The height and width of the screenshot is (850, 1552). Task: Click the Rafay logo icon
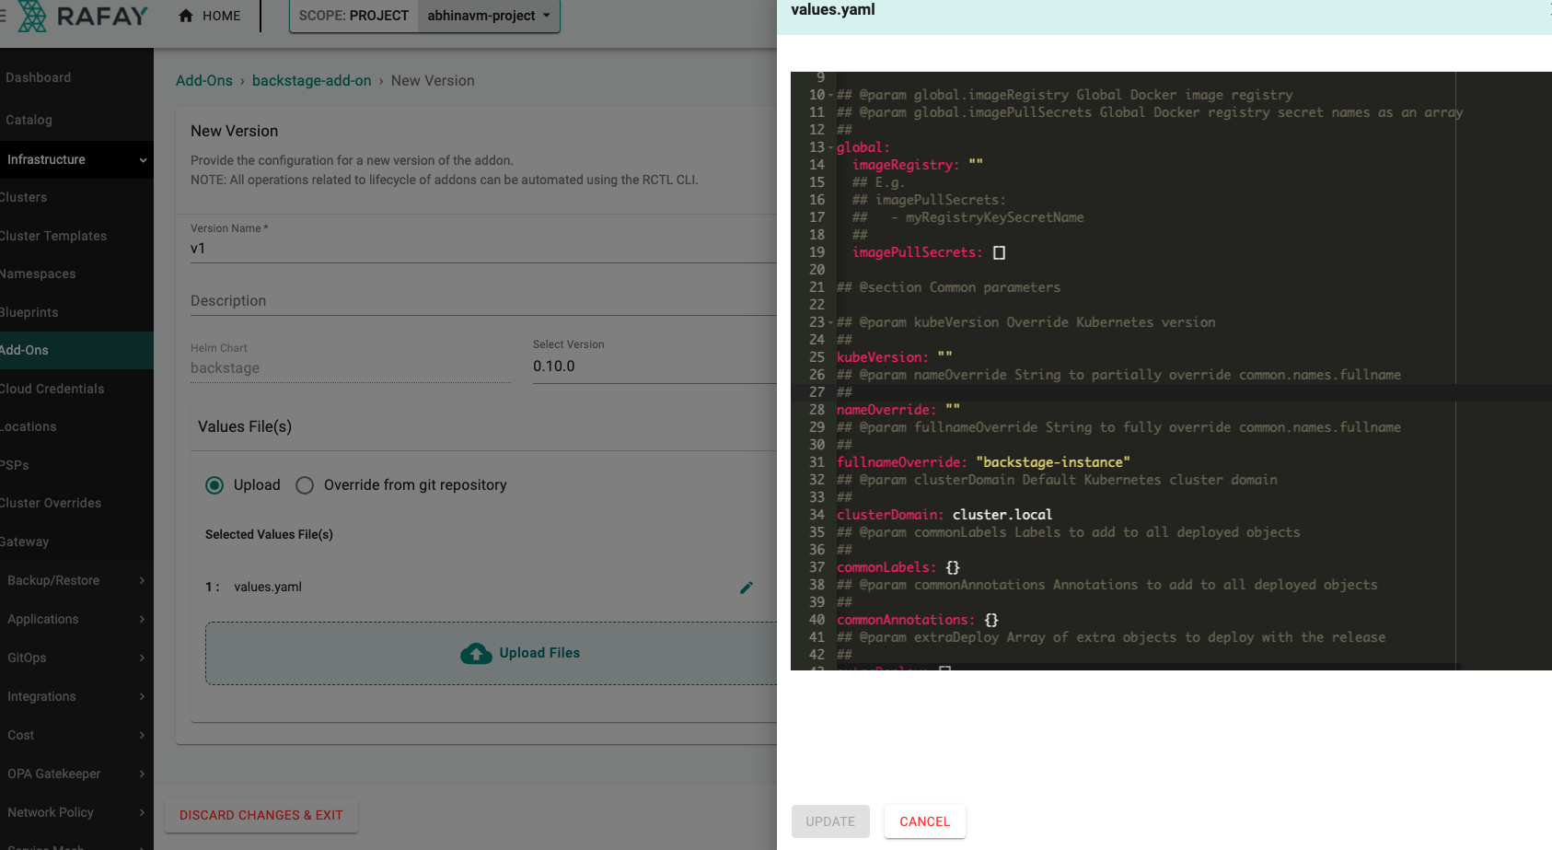[32, 16]
